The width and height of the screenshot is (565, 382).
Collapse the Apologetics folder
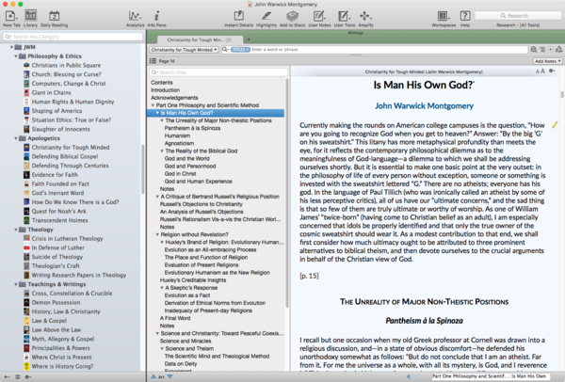(x=16, y=138)
